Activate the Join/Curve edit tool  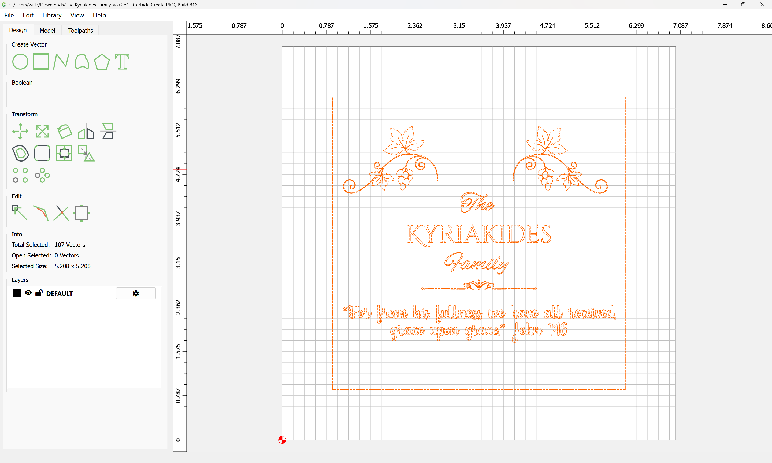point(41,213)
